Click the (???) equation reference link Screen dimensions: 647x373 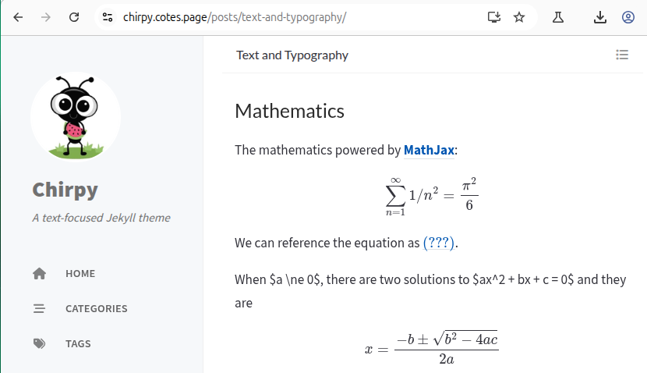[439, 243]
